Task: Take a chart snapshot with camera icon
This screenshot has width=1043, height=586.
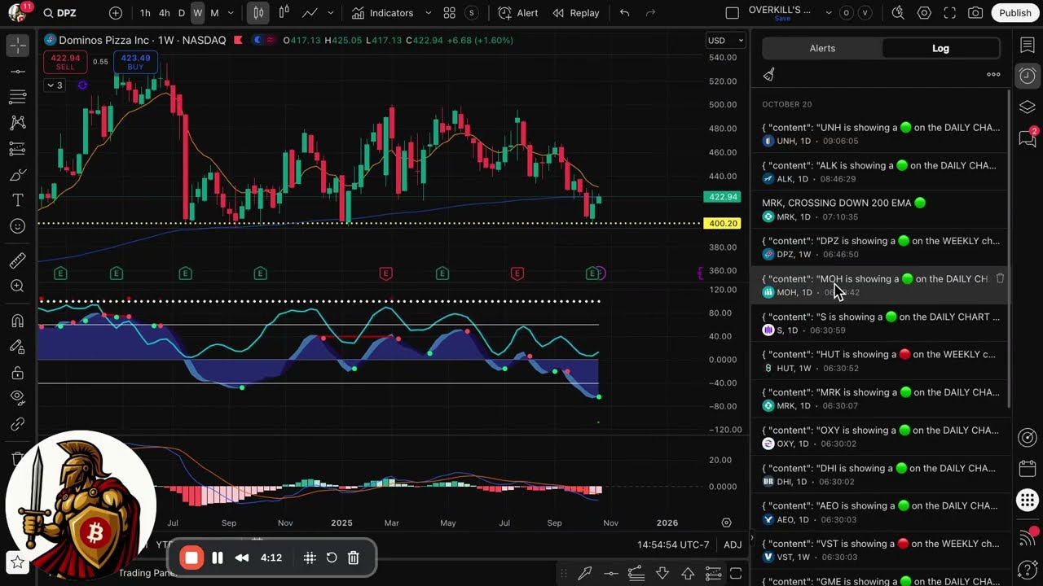Action: click(x=975, y=13)
